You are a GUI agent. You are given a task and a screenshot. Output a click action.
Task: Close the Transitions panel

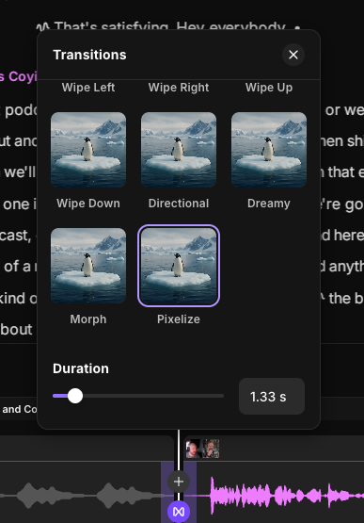[x=293, y=55]
